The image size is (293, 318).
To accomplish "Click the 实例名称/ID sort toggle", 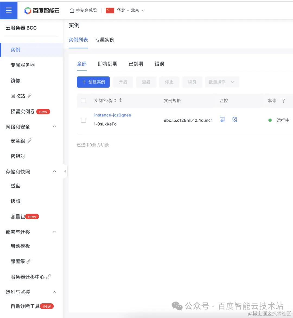I will 120,100.
